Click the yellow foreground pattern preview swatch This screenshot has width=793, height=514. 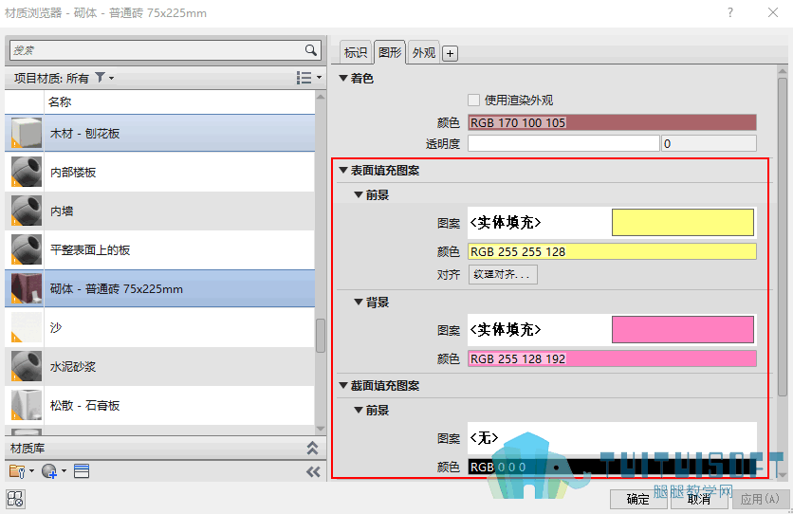point(683,222)
